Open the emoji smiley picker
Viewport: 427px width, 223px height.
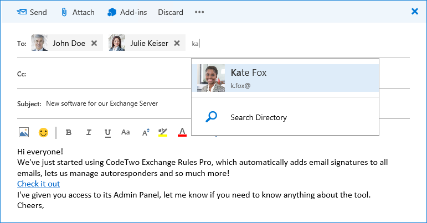coord(43,132)
